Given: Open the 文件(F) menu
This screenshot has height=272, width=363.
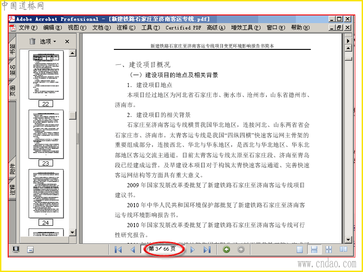Looking at the screenshot, I should click(28, 28).
